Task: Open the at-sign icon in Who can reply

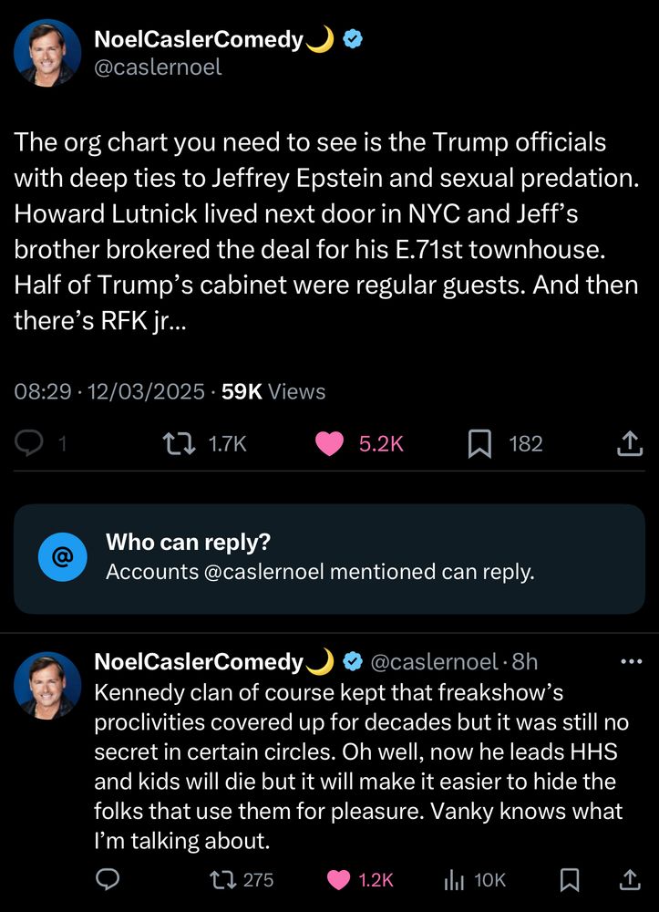Action: pyautogui.click(x=63, y=558)
